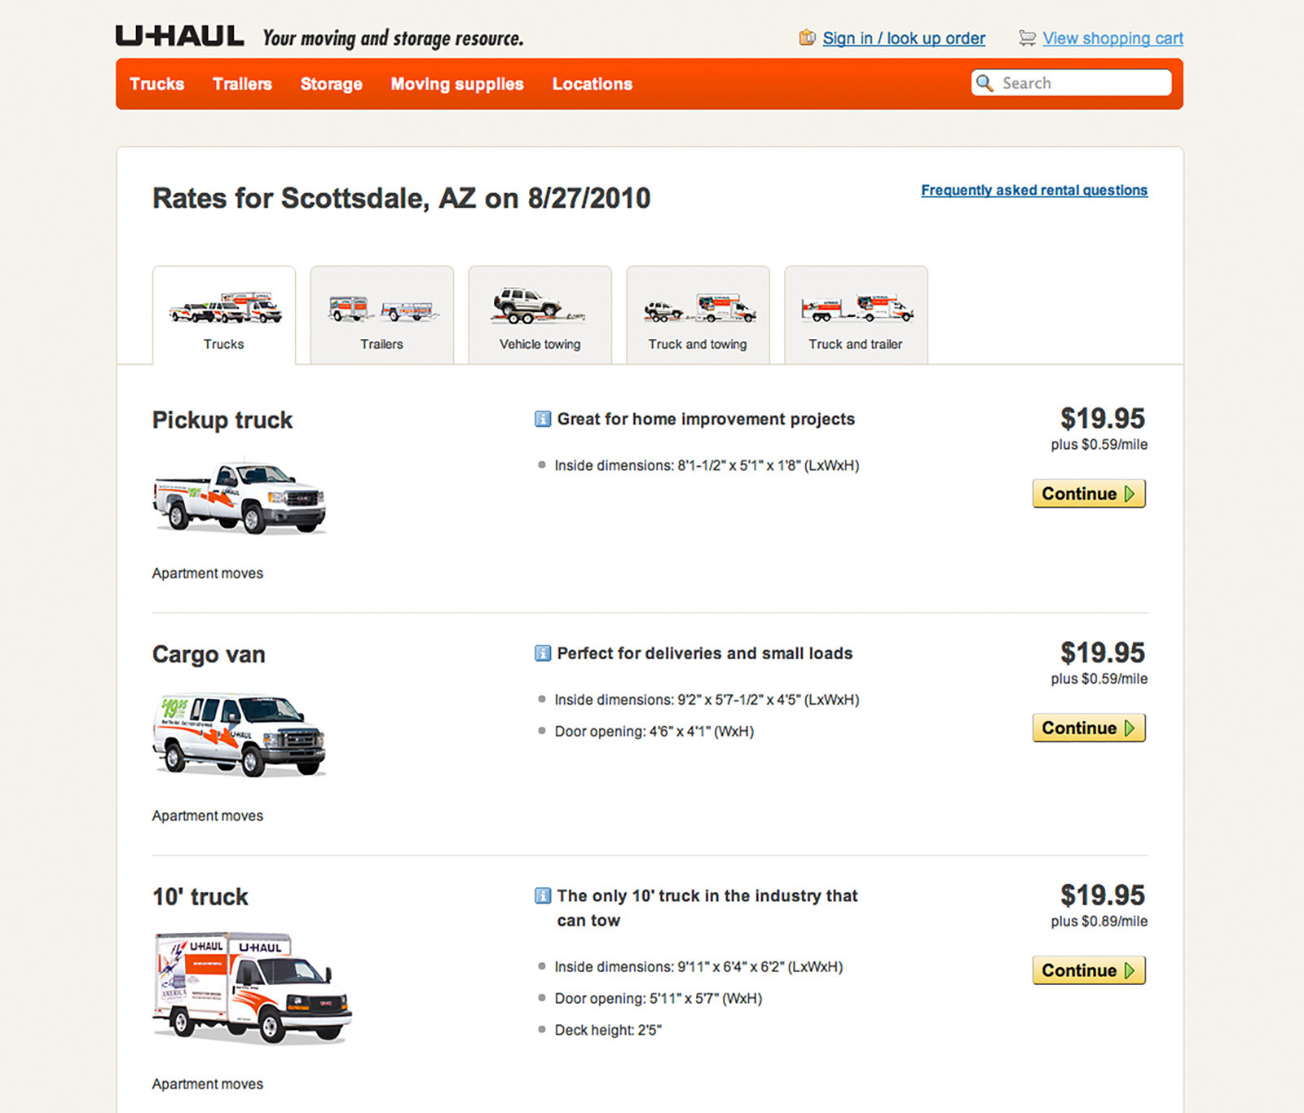Click the info icon for Cargo van
Image resolution: width=1304 pixels, height=1113 pixels.
(x=542, y=653)
